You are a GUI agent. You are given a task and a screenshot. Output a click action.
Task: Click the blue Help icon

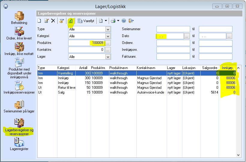(x=124, y=21)
